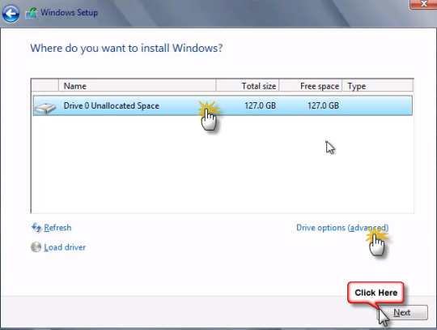
Task: Close the Windows Setup window
Action: [423, 4]
